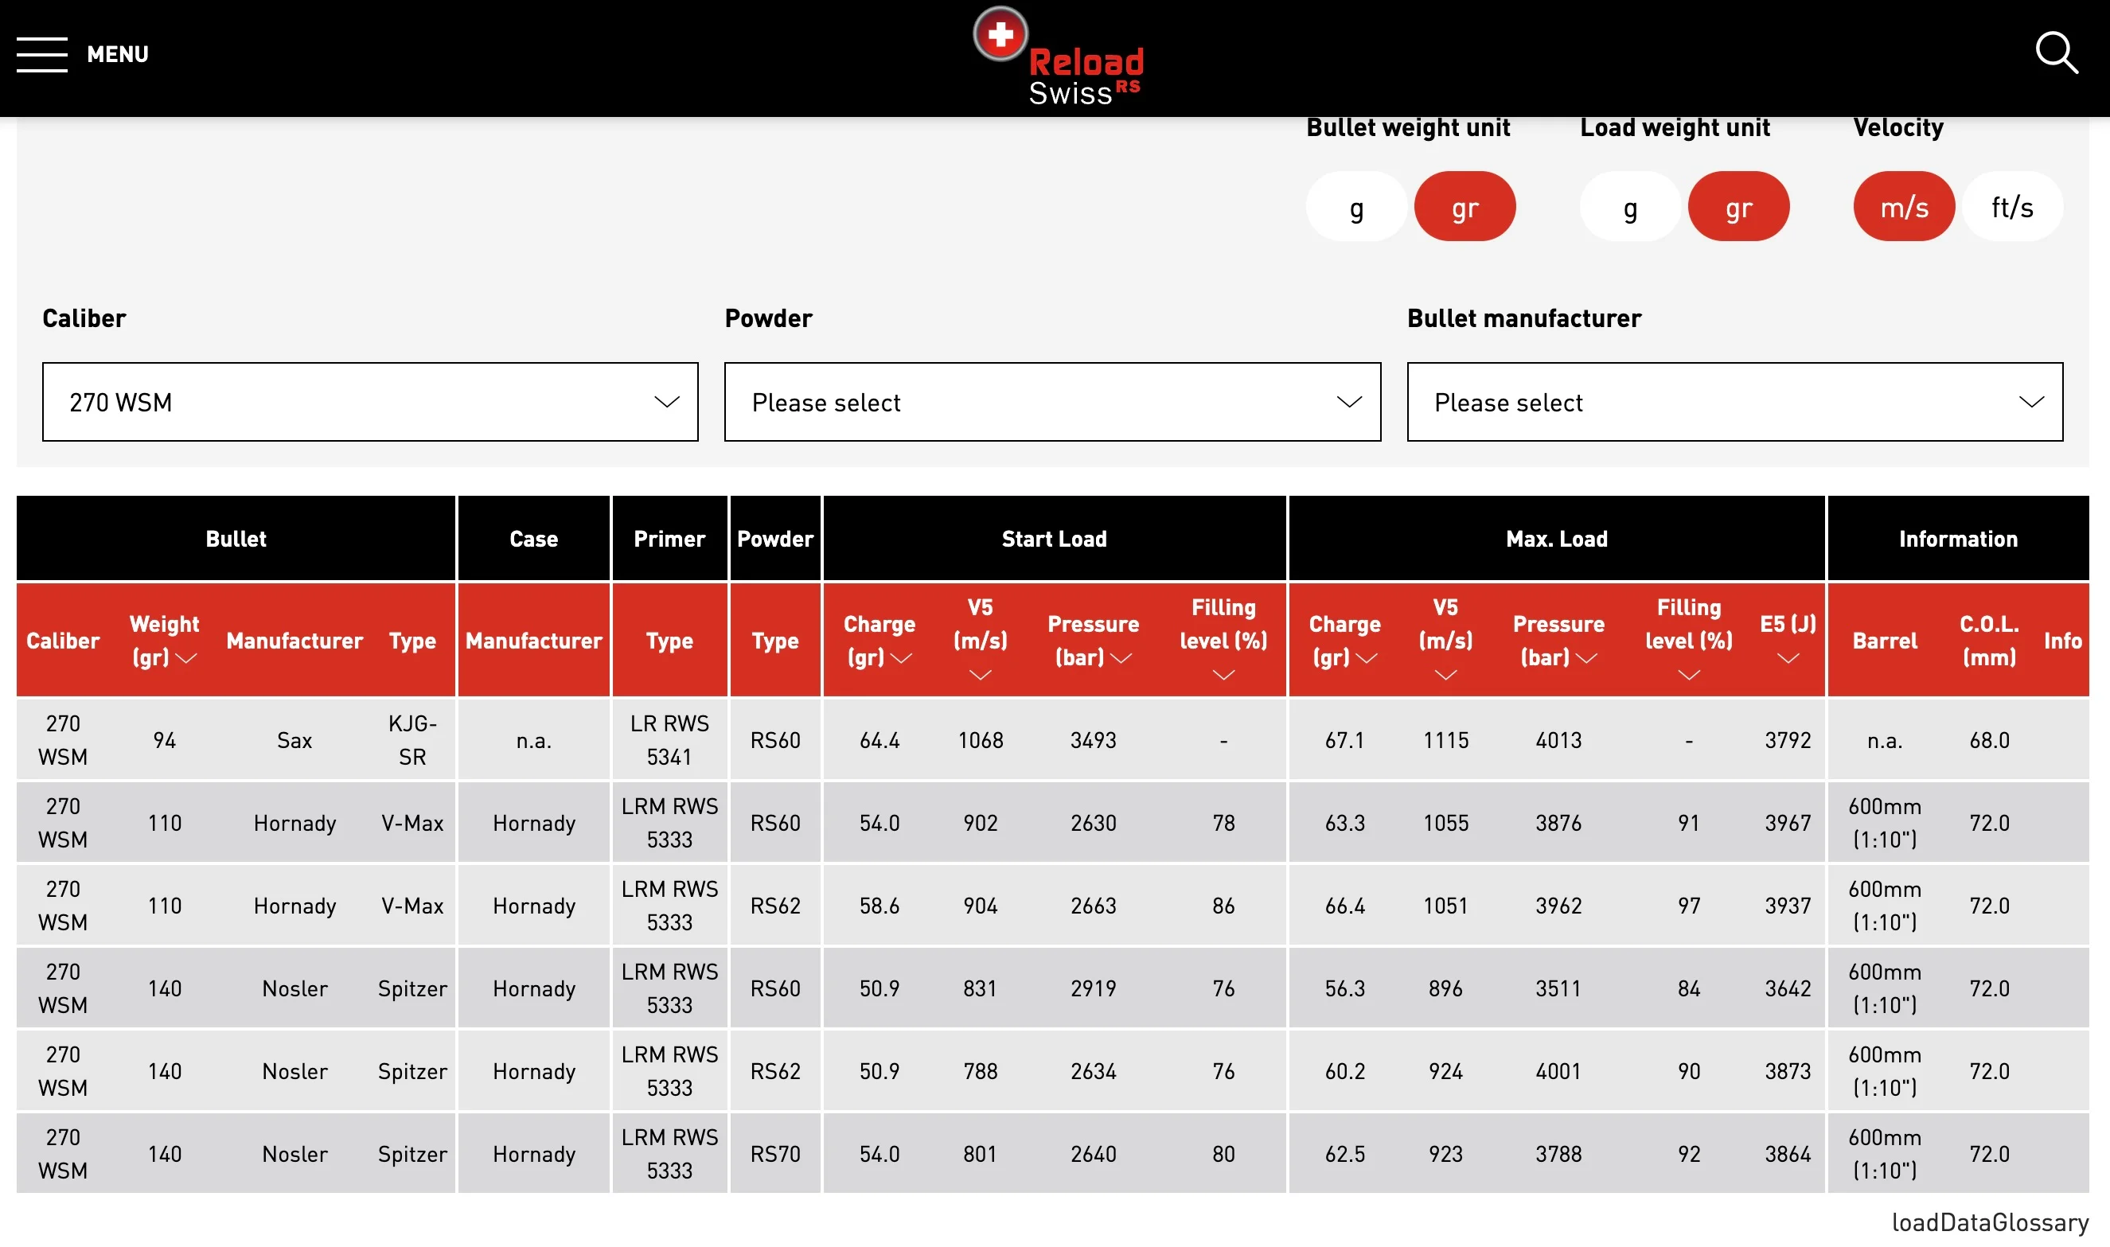
Task: Click start pressure value 3493
Action: tap(1094, 740)
